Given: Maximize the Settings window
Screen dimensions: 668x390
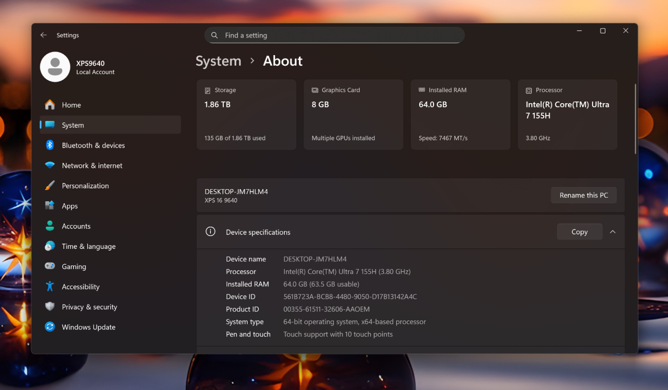Looking at the screenshot, I should 602,31.
